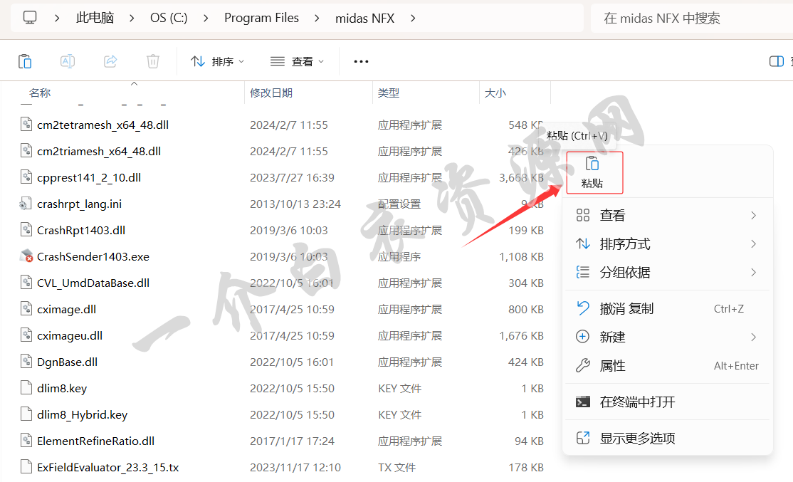Screen dimensions: 793x482
Task: Select the file ExFieldEvaluator_23.3_15.tx
Action: click(x=107, y=467)
